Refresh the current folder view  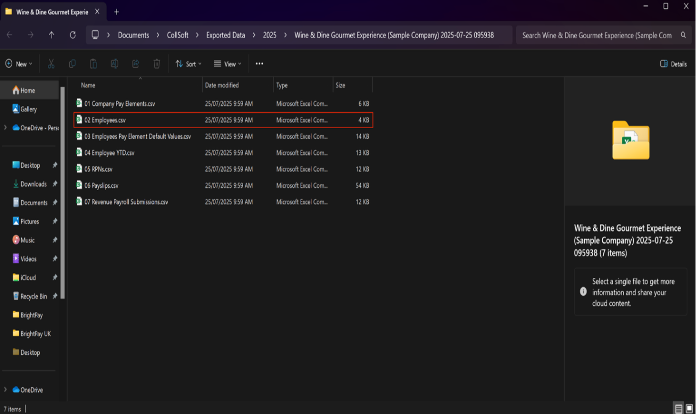[x=72, y=35]
